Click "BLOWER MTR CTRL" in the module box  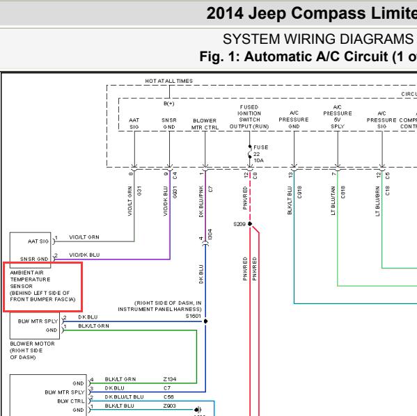[x=205, y=124]
